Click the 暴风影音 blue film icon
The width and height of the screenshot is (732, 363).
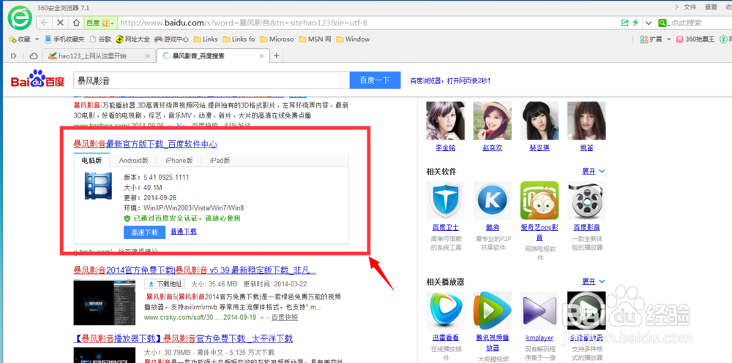99,186
